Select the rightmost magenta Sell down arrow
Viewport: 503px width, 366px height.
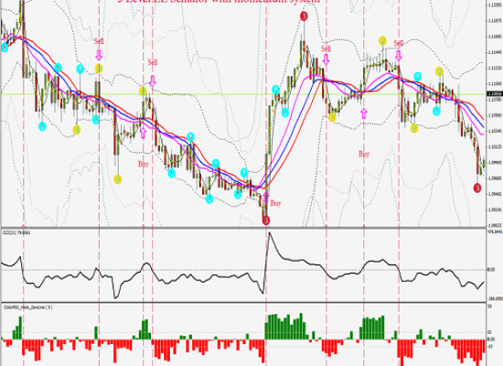(399, 55)
